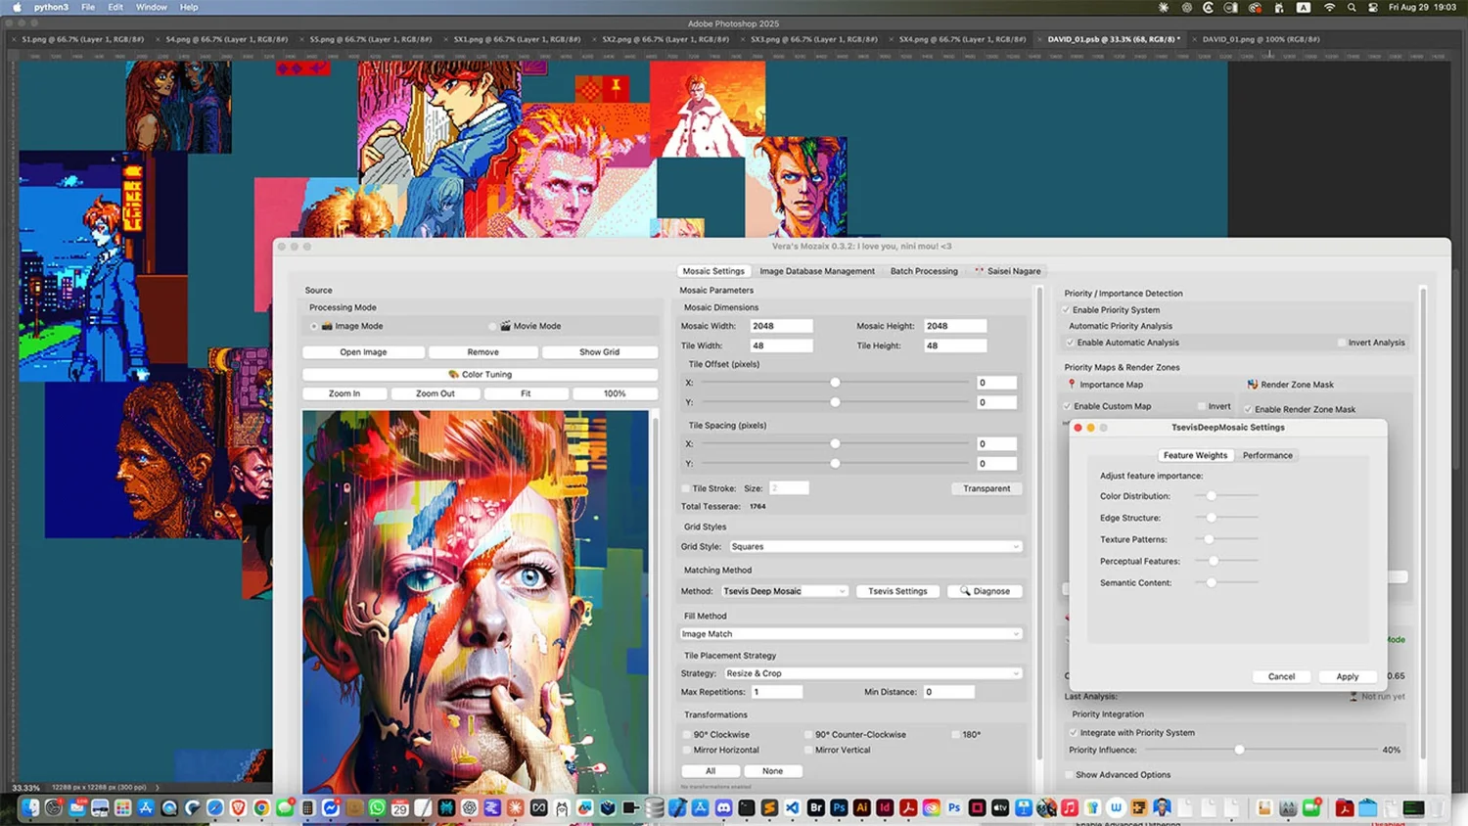Click the Open Image button
This screenshot has height=826, width=1468.
tap(363, 352)
